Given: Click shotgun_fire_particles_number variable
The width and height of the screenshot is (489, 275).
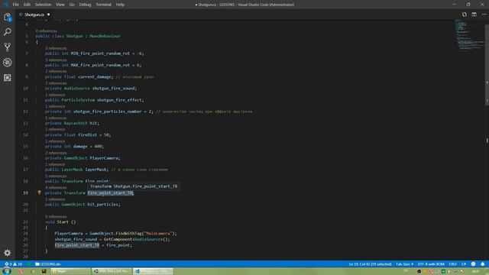Looking at the screenshot, I should point(107,112).
